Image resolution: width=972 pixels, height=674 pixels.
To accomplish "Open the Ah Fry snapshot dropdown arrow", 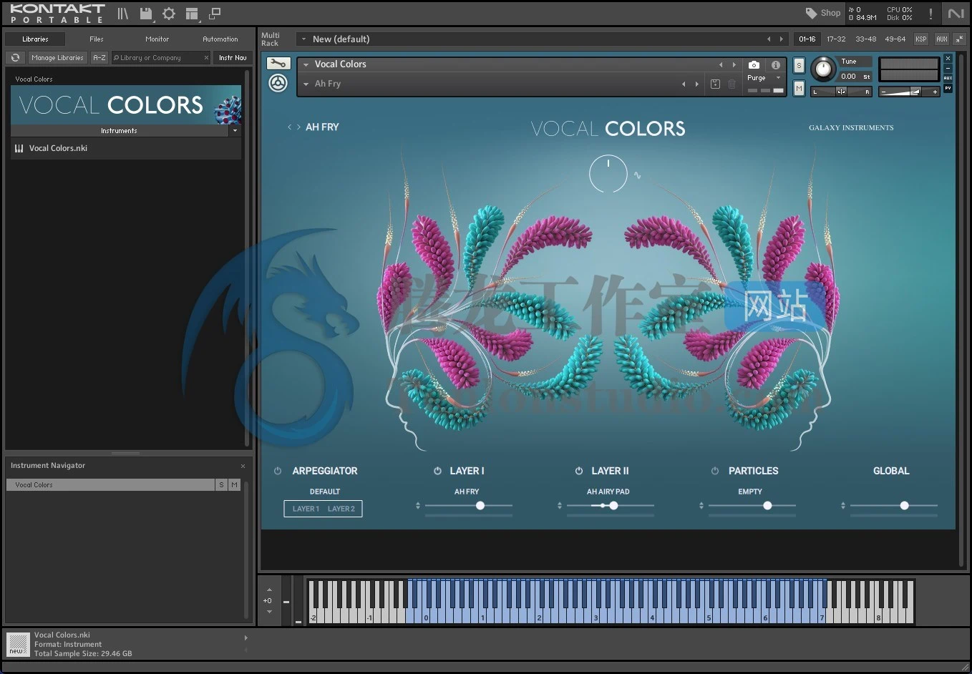I will 306,84.
